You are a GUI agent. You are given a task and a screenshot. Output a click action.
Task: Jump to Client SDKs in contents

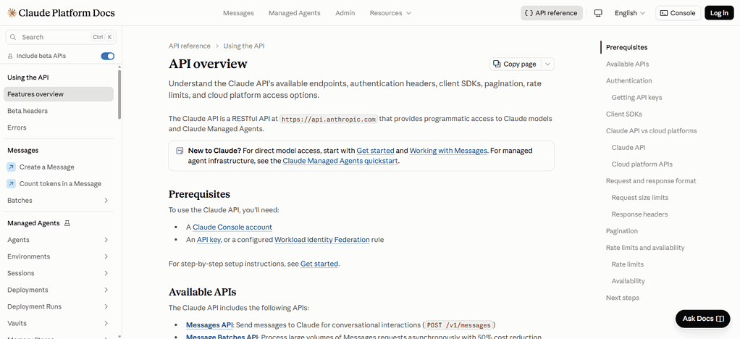click(624, 114)
